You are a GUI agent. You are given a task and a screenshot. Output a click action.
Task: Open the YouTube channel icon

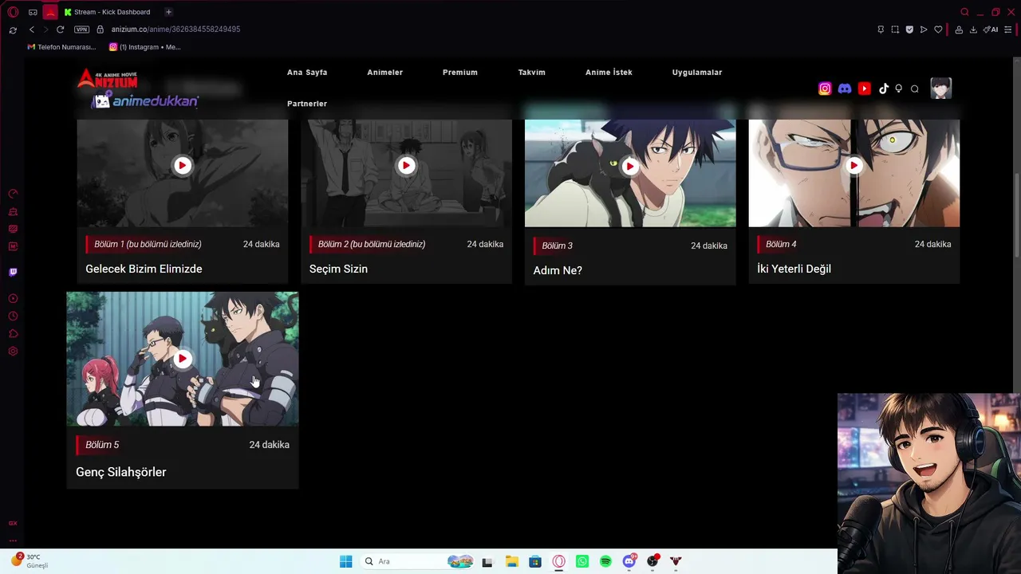[x=864, y=88]
